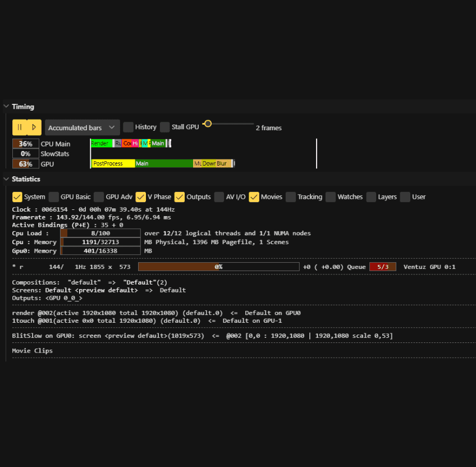Viewport: 476px width, 467px height.
Task: Disable the V Phase checkbox
Action: tap(140, 197)
